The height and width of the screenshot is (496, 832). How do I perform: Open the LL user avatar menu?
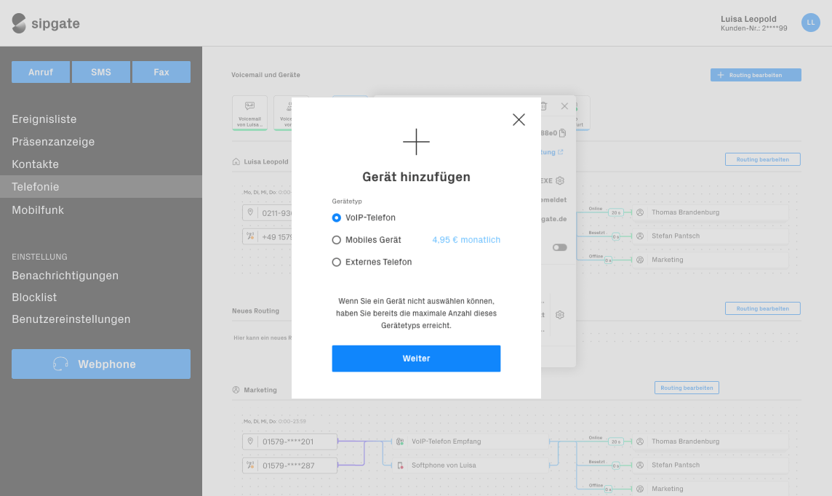click(810, 23)
